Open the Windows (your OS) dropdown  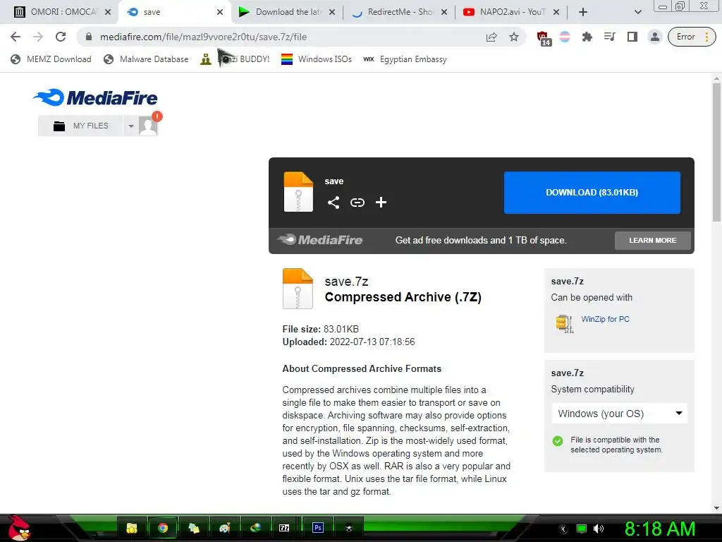pos(619,414)
